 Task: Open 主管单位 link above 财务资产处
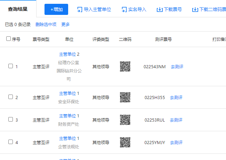[67, 116]
